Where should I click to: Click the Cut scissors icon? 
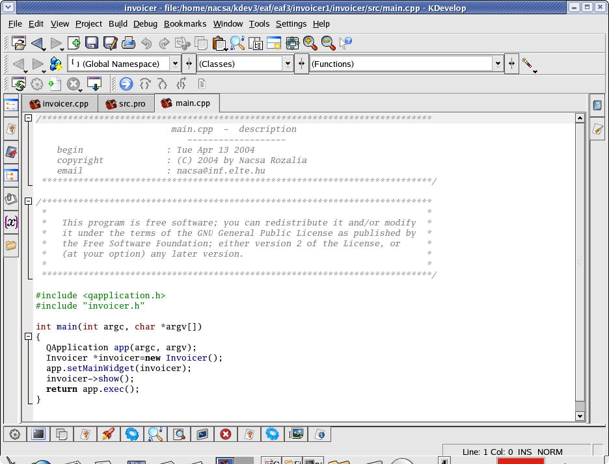pos(183,43)
